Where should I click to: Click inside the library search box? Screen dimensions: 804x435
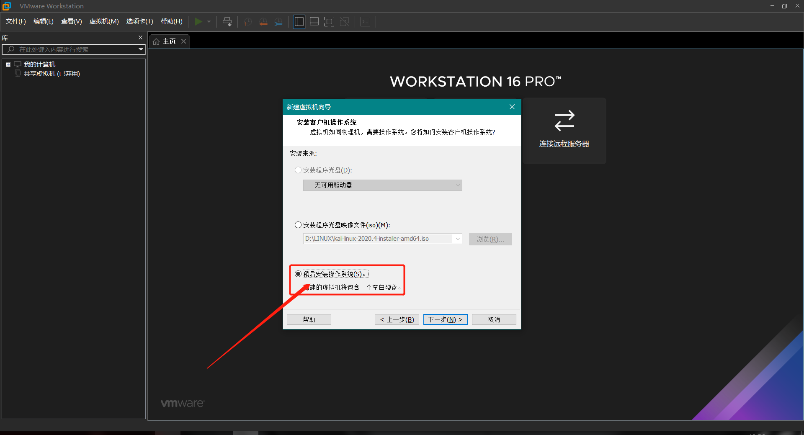point(67,49)
